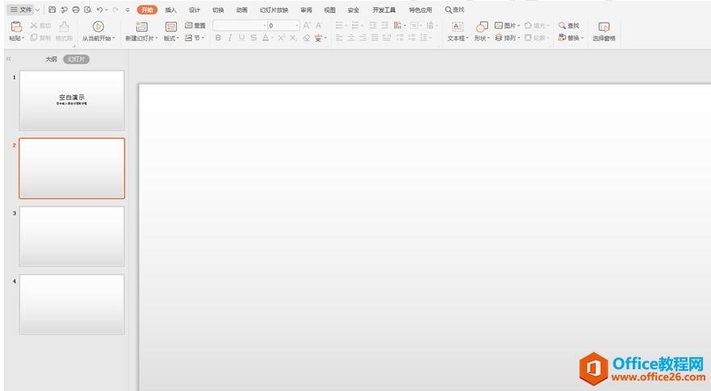The height and width of the screenshot is (391, 711).
Task: Insert a text box with 文本框 icon
Action: 458,27
